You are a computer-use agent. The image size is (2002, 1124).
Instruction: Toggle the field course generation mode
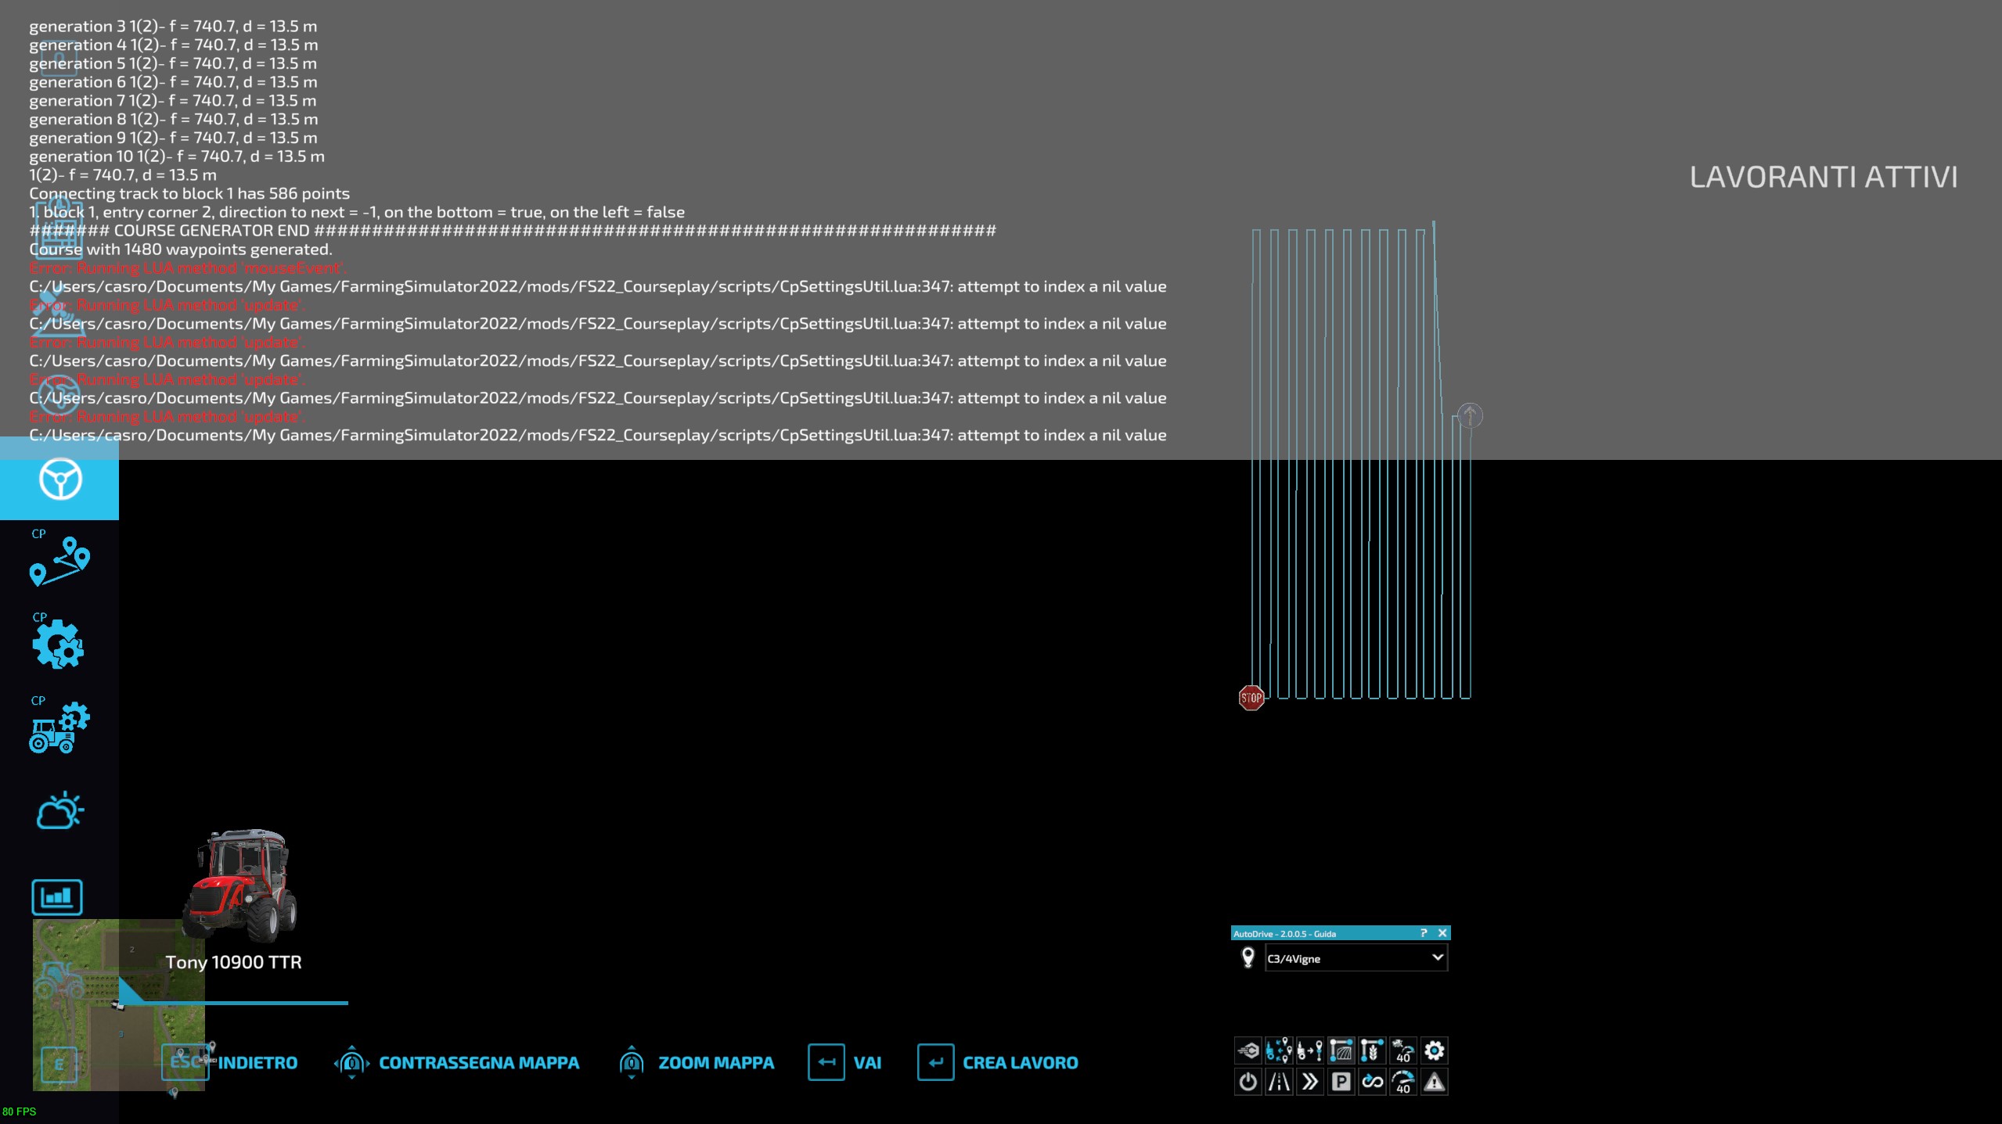[1343, 1050]
